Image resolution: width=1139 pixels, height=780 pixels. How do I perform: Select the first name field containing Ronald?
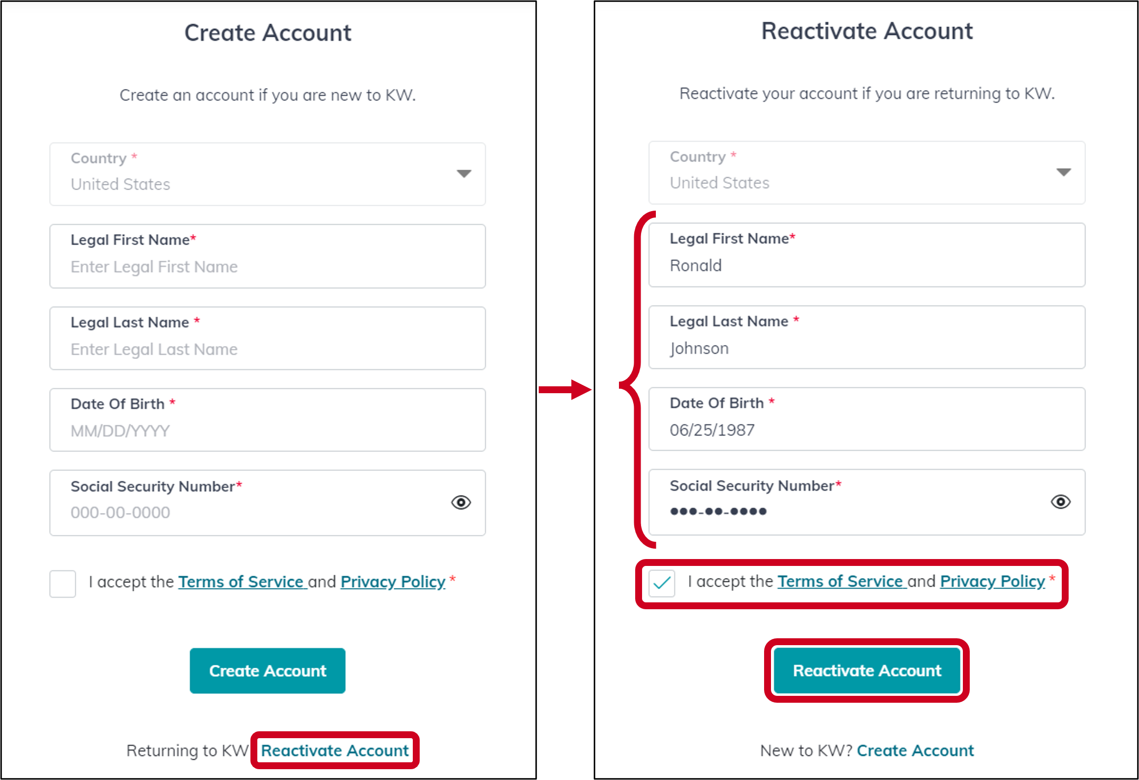click(x=867, y=265)
